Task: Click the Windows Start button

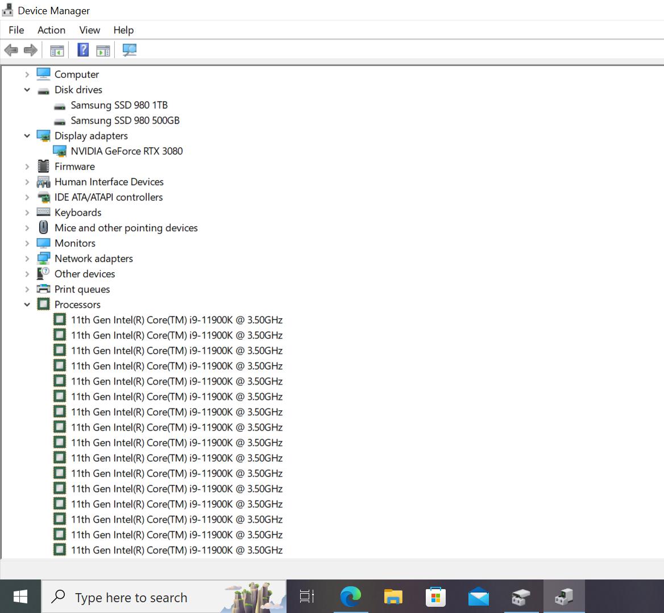Action: tap(20, 597)
